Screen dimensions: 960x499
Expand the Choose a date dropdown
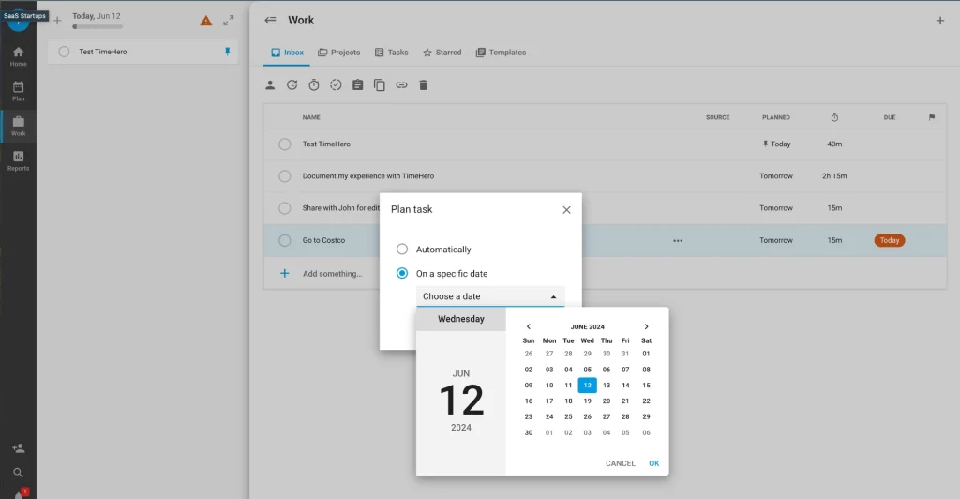pyautogui.click(x=490, y=296)
